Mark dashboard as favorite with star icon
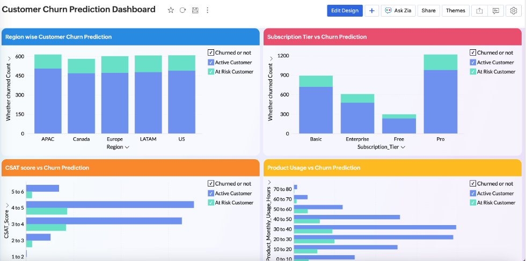The width and height of the screenshot is (526, 261). point(171,10)
